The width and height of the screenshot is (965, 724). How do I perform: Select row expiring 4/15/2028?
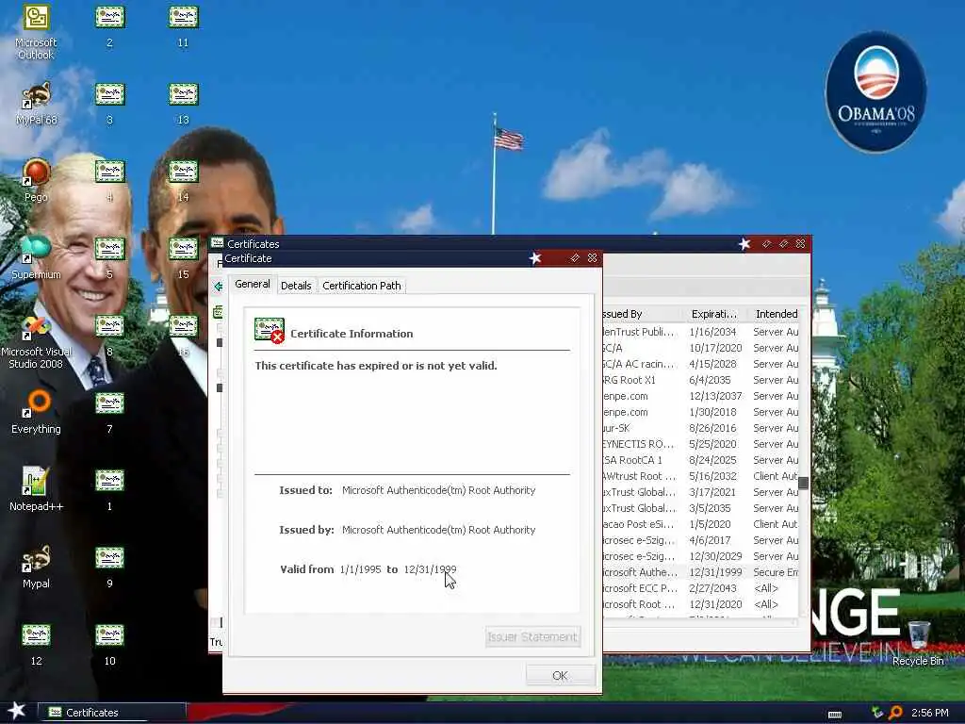pos(700,364)
